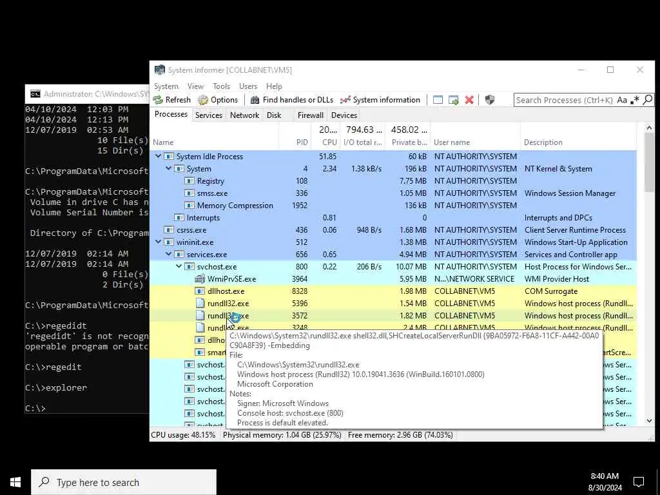Select the Interrupts row
Viewport: 660px width, 495px height.
[393, 217]
